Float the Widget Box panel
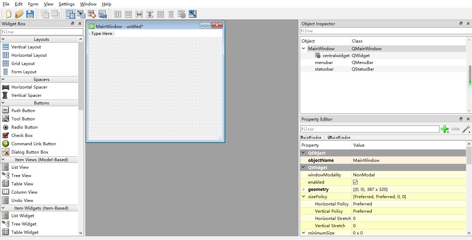The image size is (472, 240). (x=73, y=24)
